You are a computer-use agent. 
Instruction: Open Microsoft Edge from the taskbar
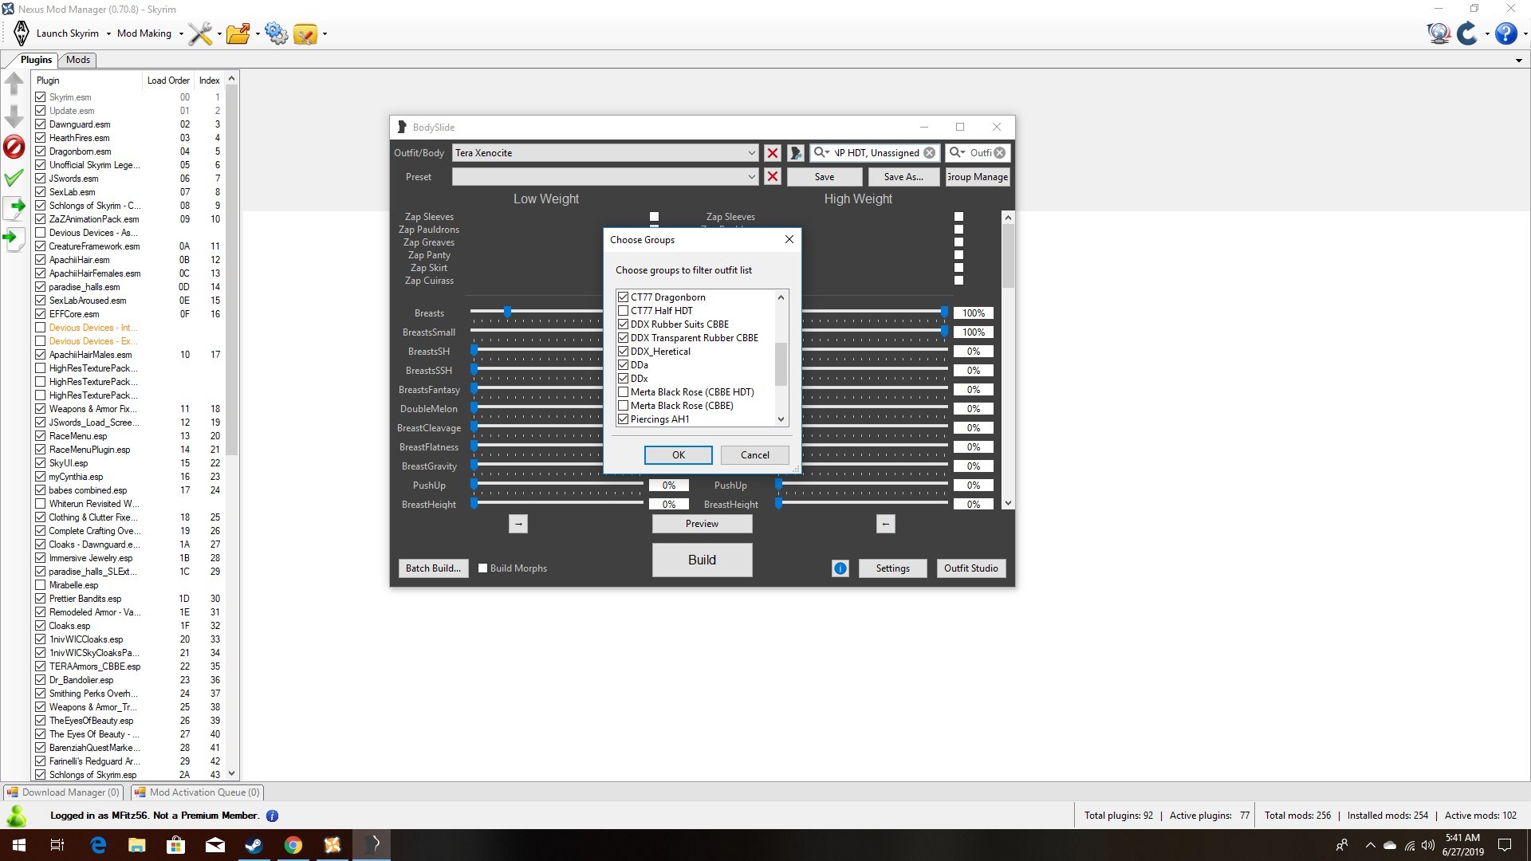point(98,845)
